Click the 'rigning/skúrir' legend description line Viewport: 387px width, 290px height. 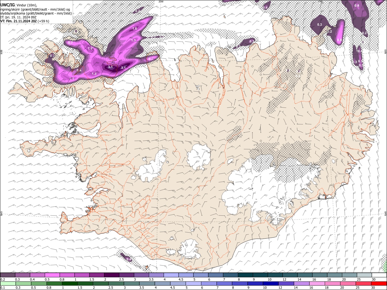(x=36, y=9)
